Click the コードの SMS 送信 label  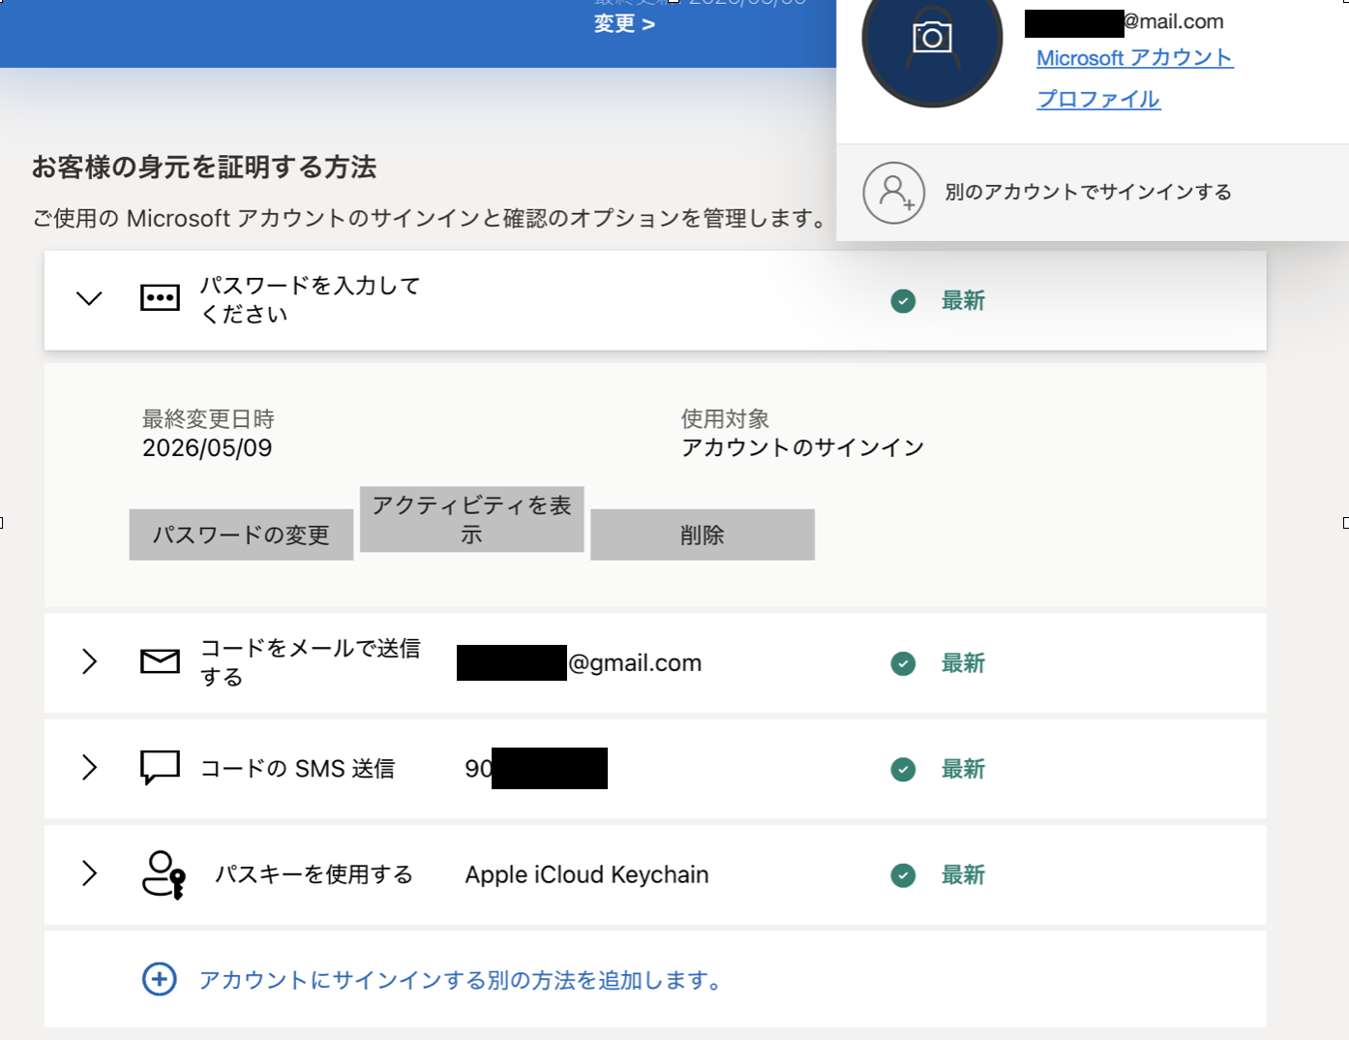click(297, 769)
